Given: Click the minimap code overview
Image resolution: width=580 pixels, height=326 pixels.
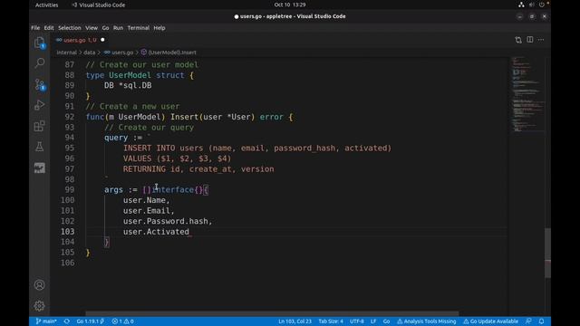Looking at the screenshot, I should click(527, 94).
